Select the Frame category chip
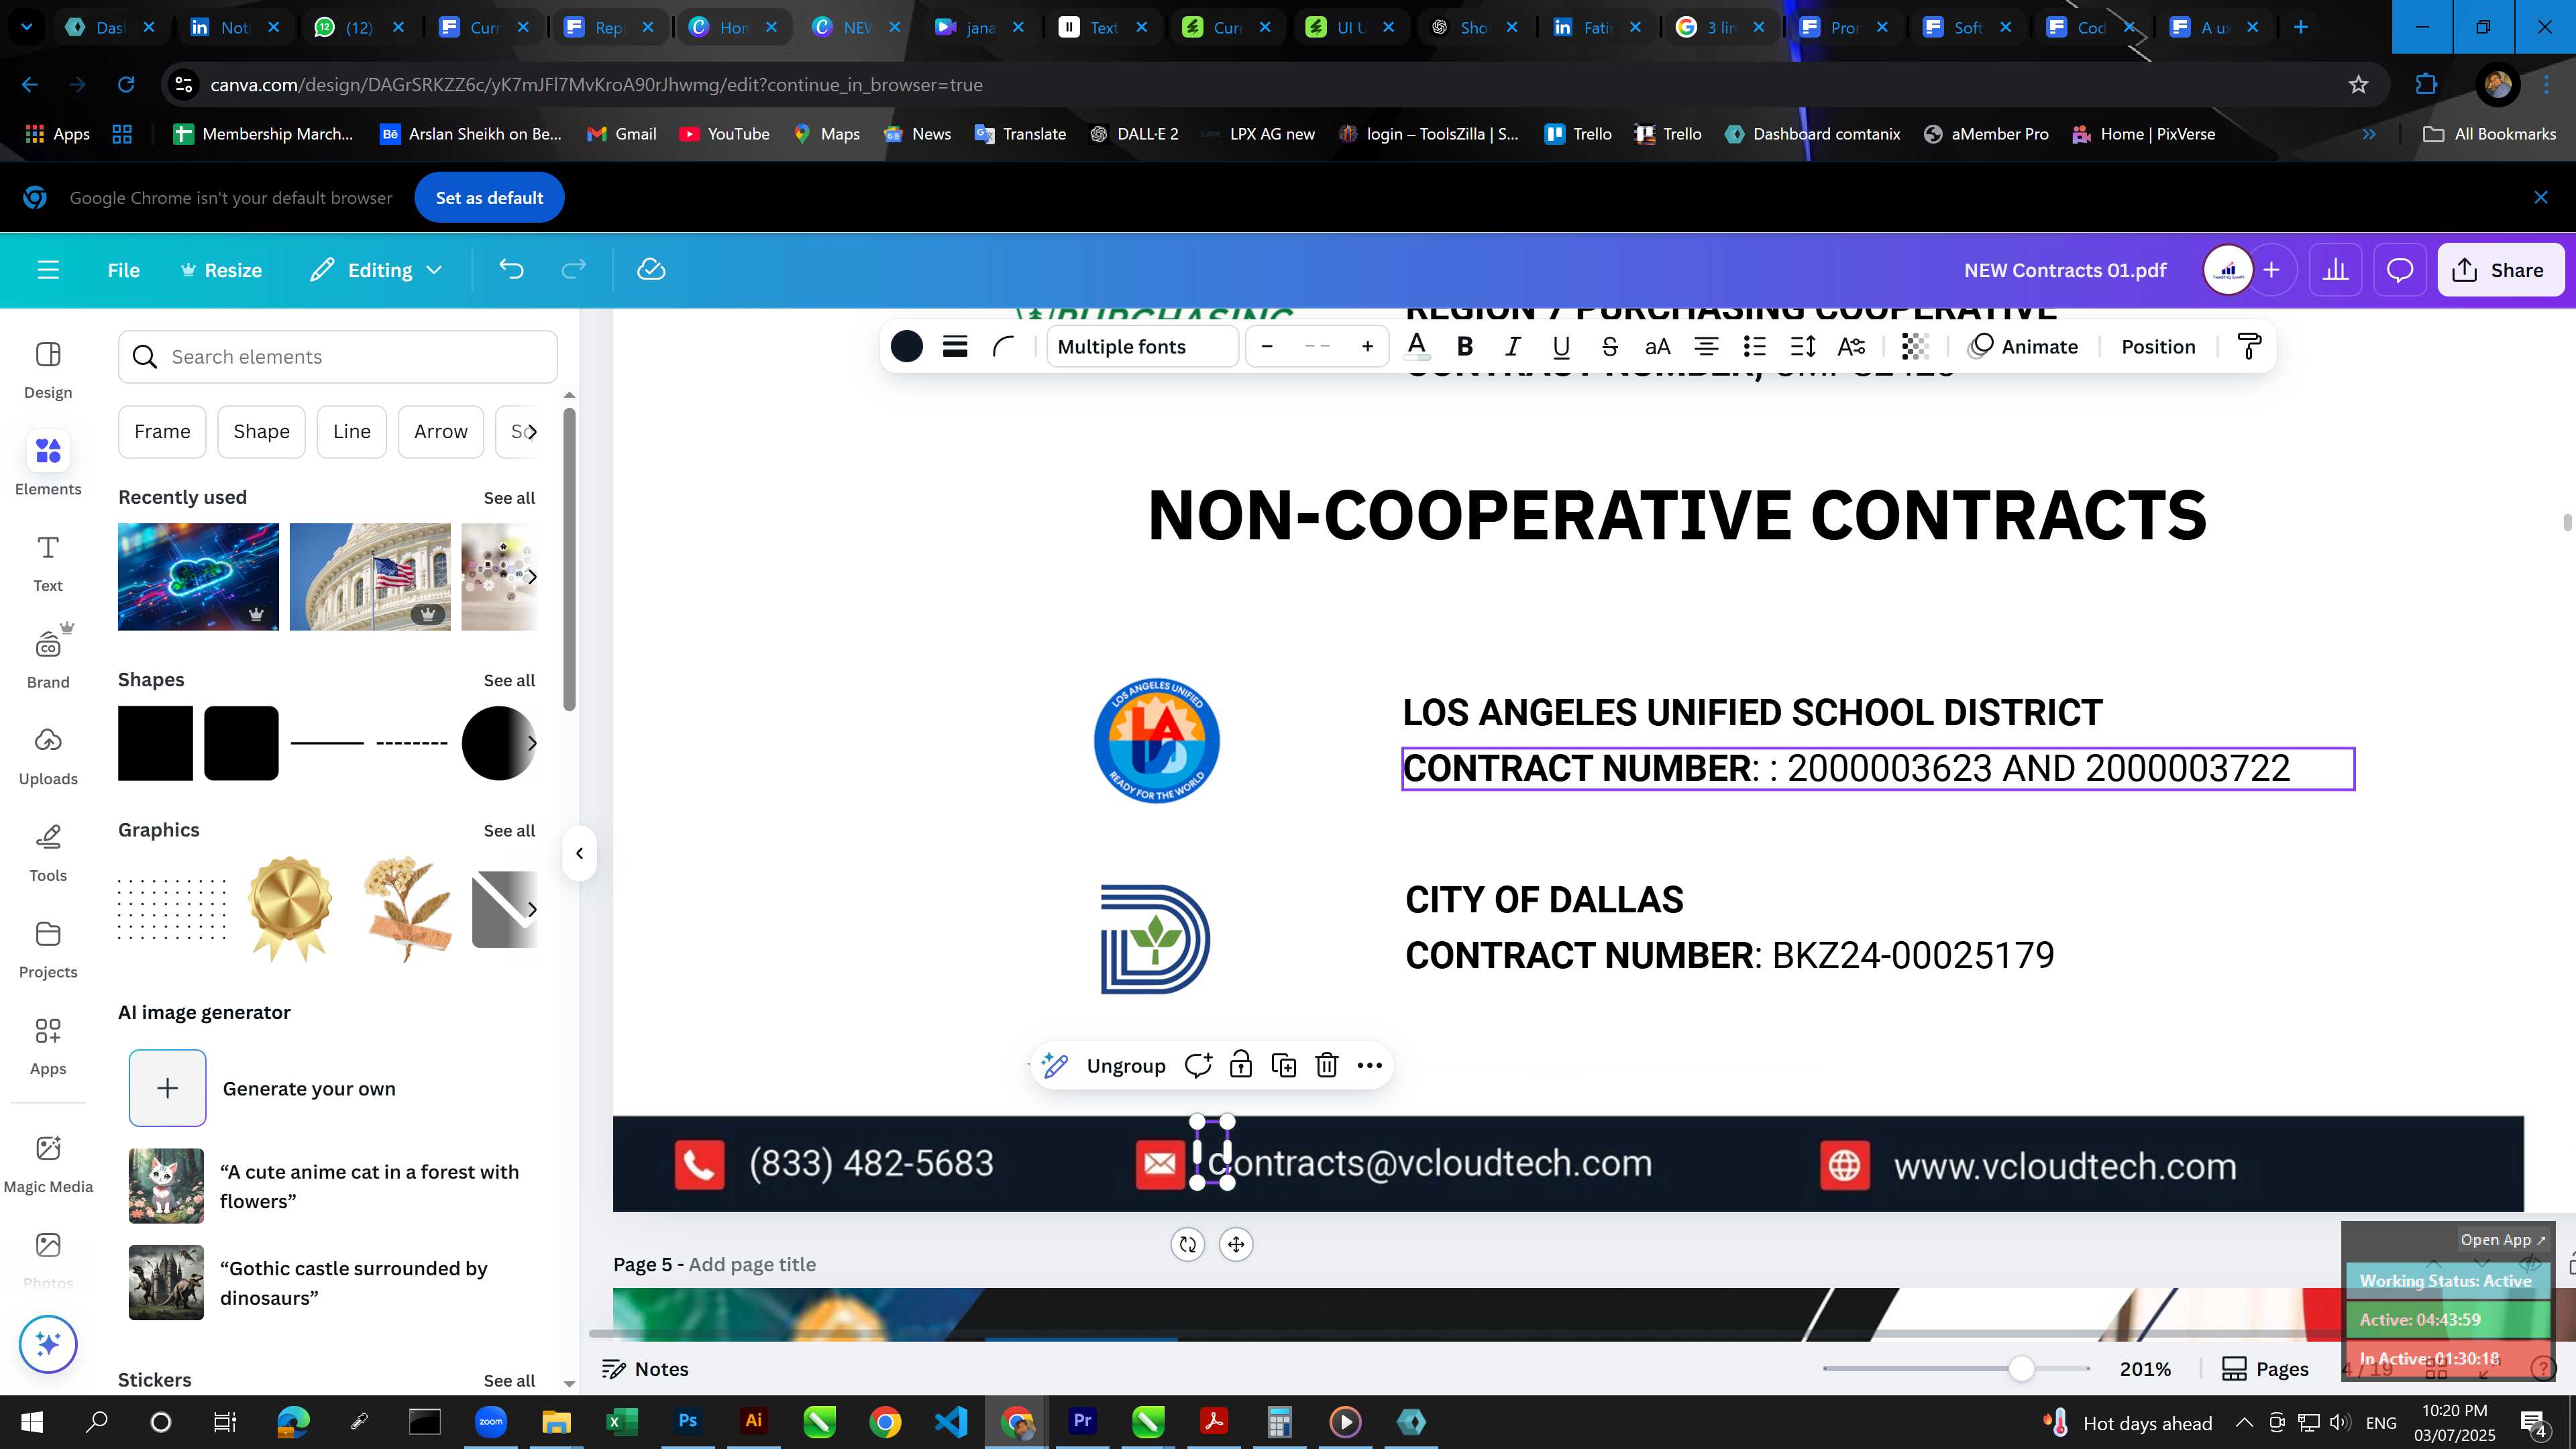The height and width of the screenshot is (1449, 2576). (x=162, y=432)
